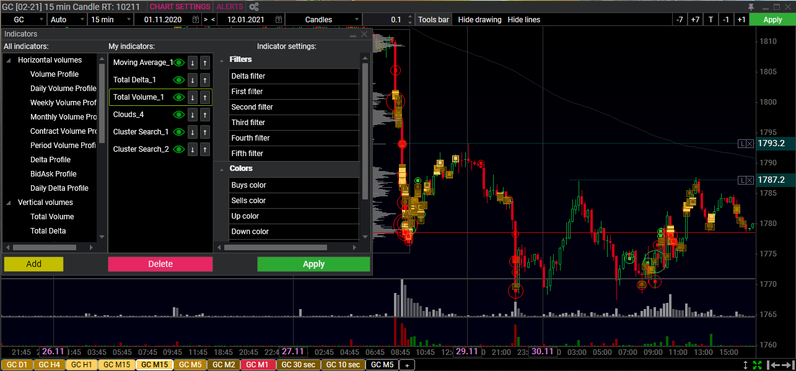Open the Candles chart type dropdown

coord(324,19)
